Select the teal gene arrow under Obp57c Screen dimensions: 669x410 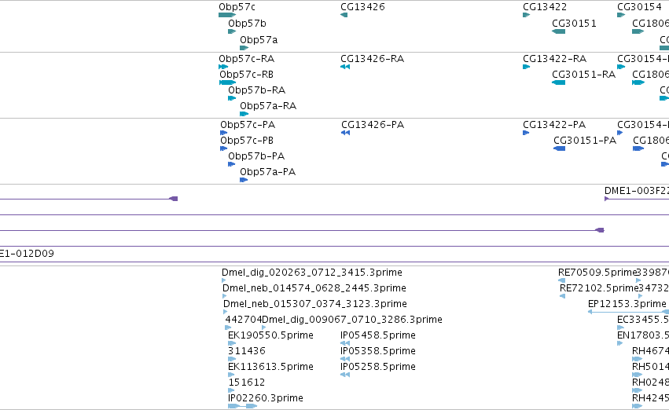pyautogui.click(x=227, y=15)
